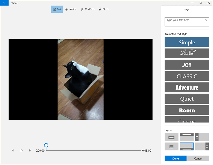Screen dimensions: 213x165
Task: Choose the Simple animated text style
Action: [187, 42]
